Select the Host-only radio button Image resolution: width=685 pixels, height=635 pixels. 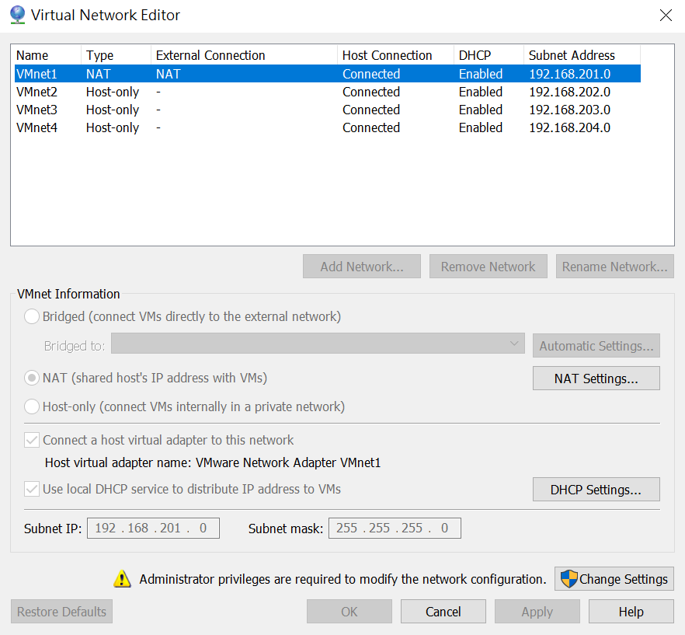point(31,406)
